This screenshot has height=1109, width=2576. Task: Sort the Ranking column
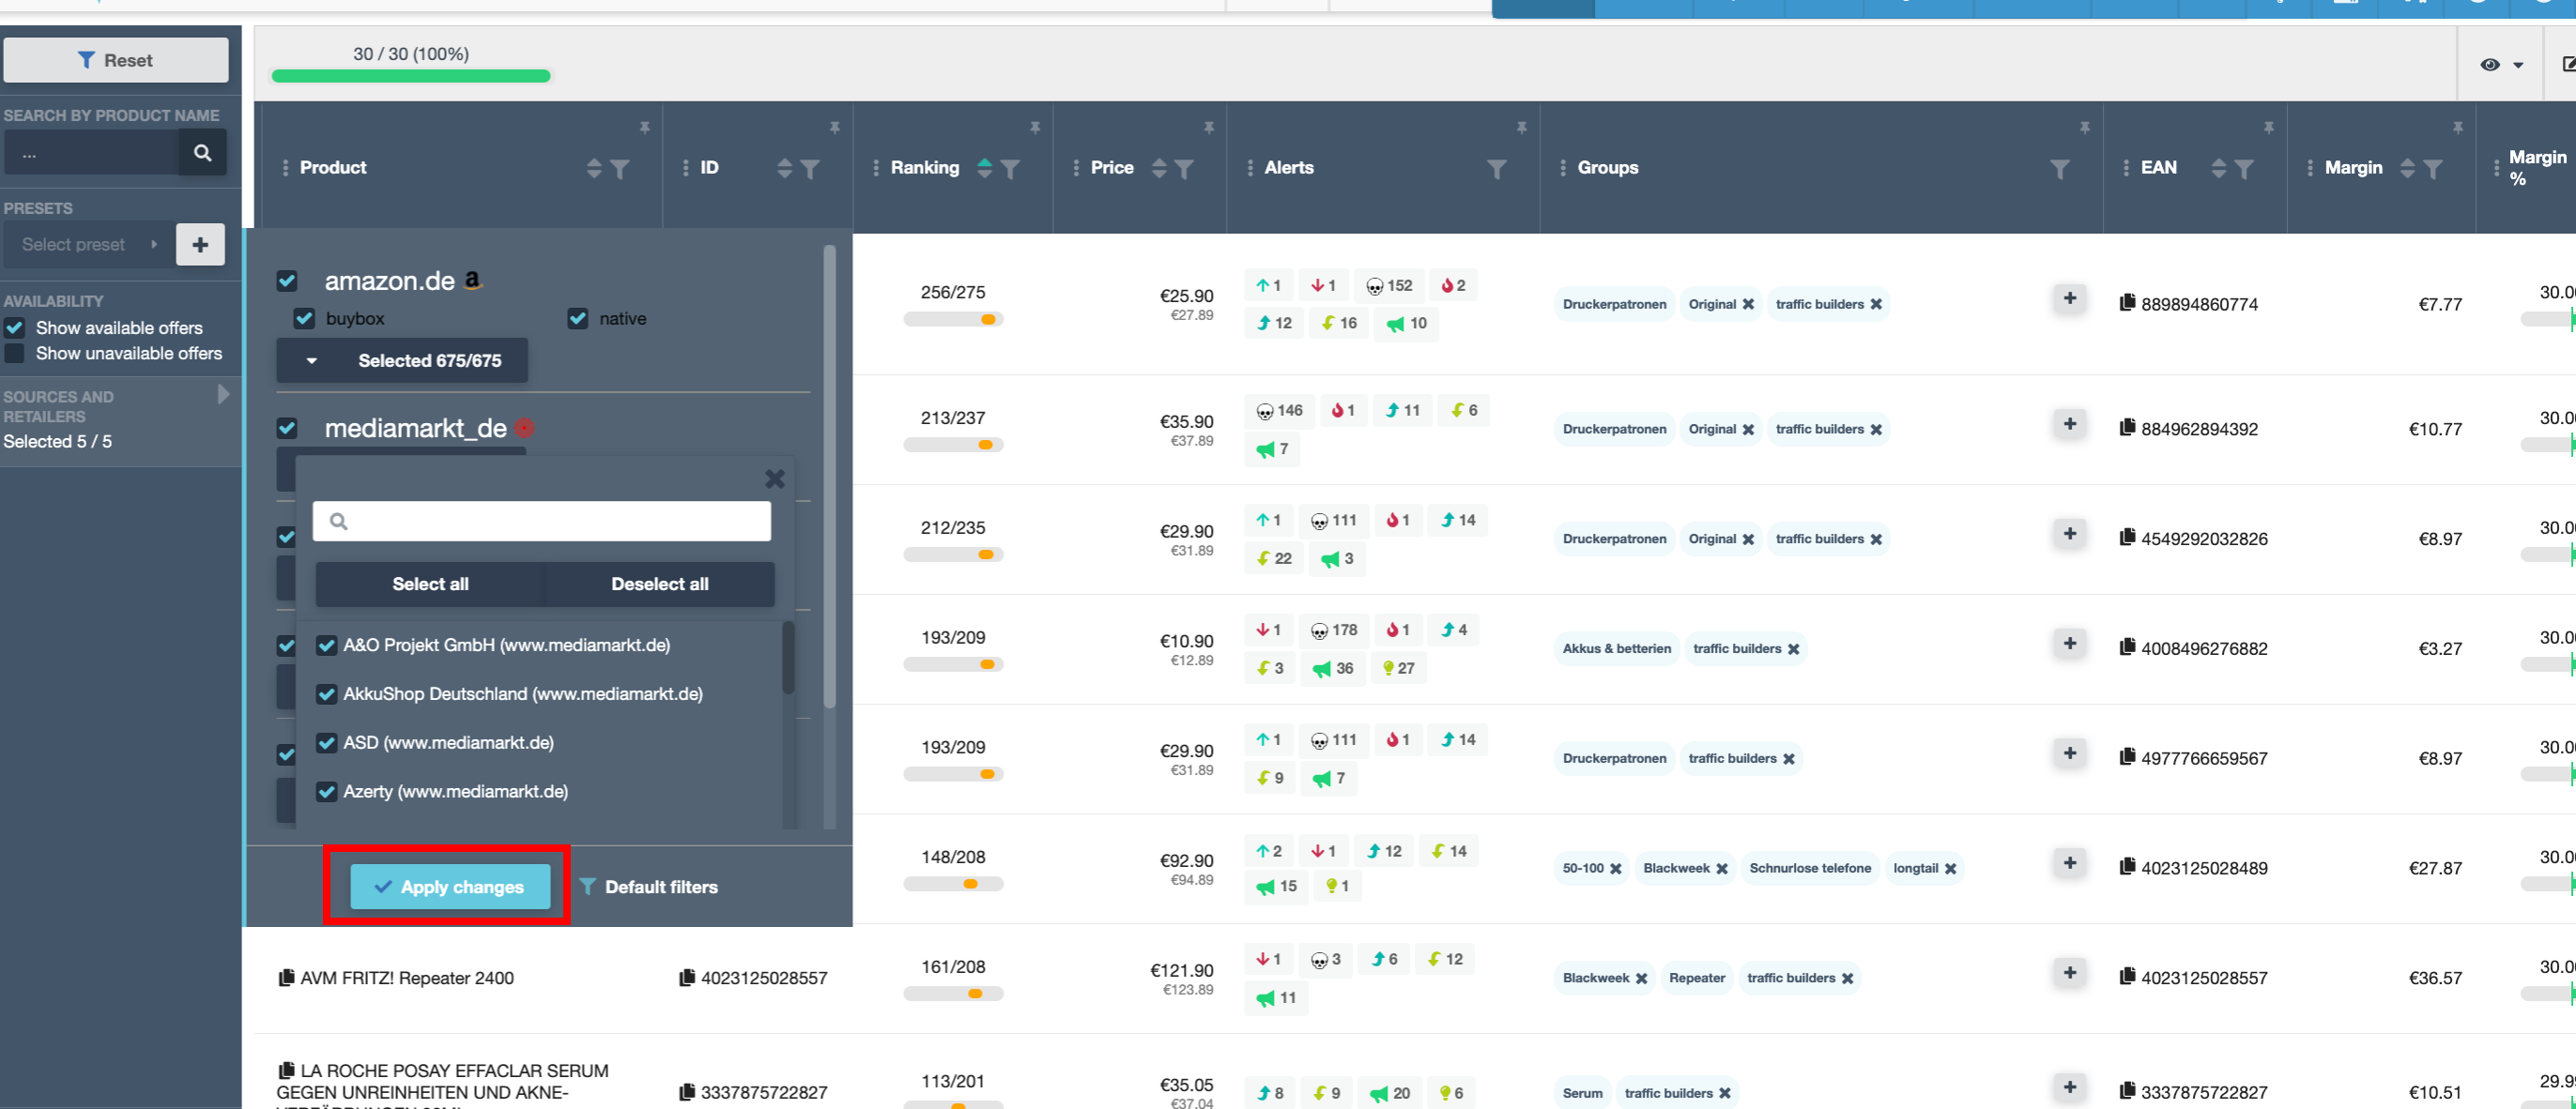[x=984, y=168]
